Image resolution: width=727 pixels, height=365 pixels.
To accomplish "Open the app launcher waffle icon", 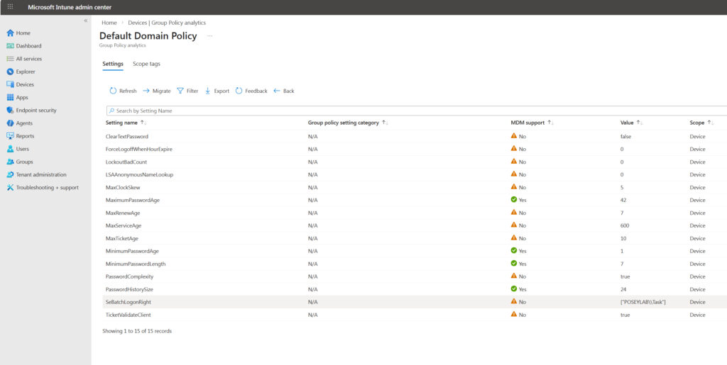I will (x=10, y=7).
